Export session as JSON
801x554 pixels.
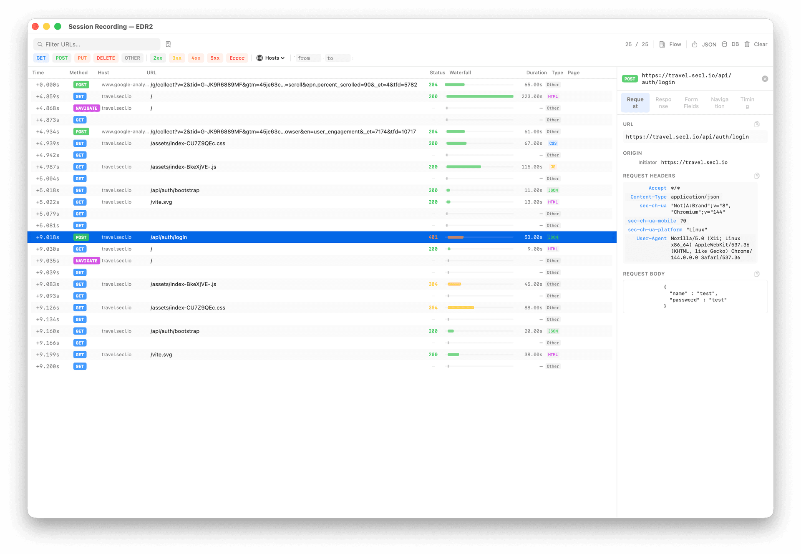tap(704, 44)
